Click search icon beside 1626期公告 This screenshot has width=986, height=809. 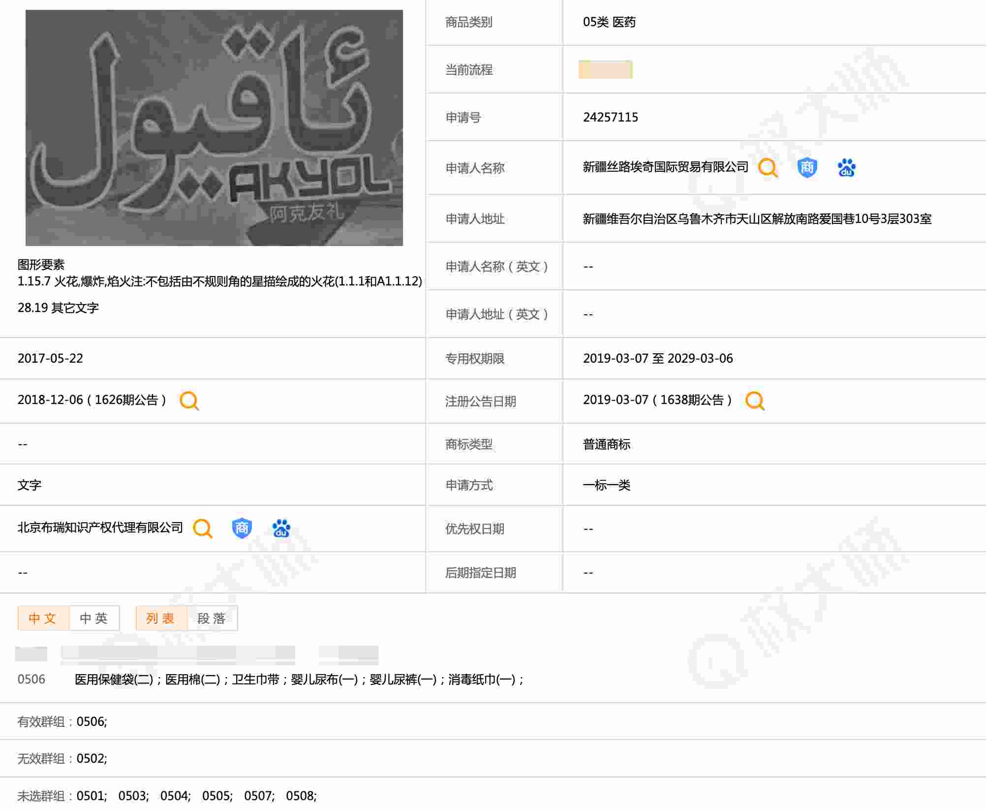tap(189, 401)
